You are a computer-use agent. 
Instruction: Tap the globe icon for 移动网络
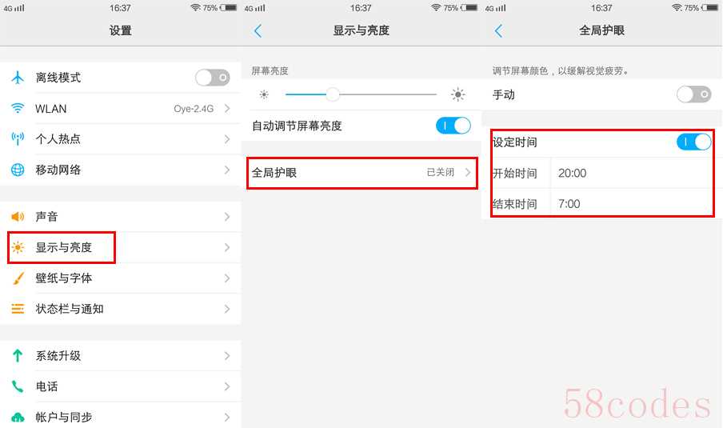(18, 170)
